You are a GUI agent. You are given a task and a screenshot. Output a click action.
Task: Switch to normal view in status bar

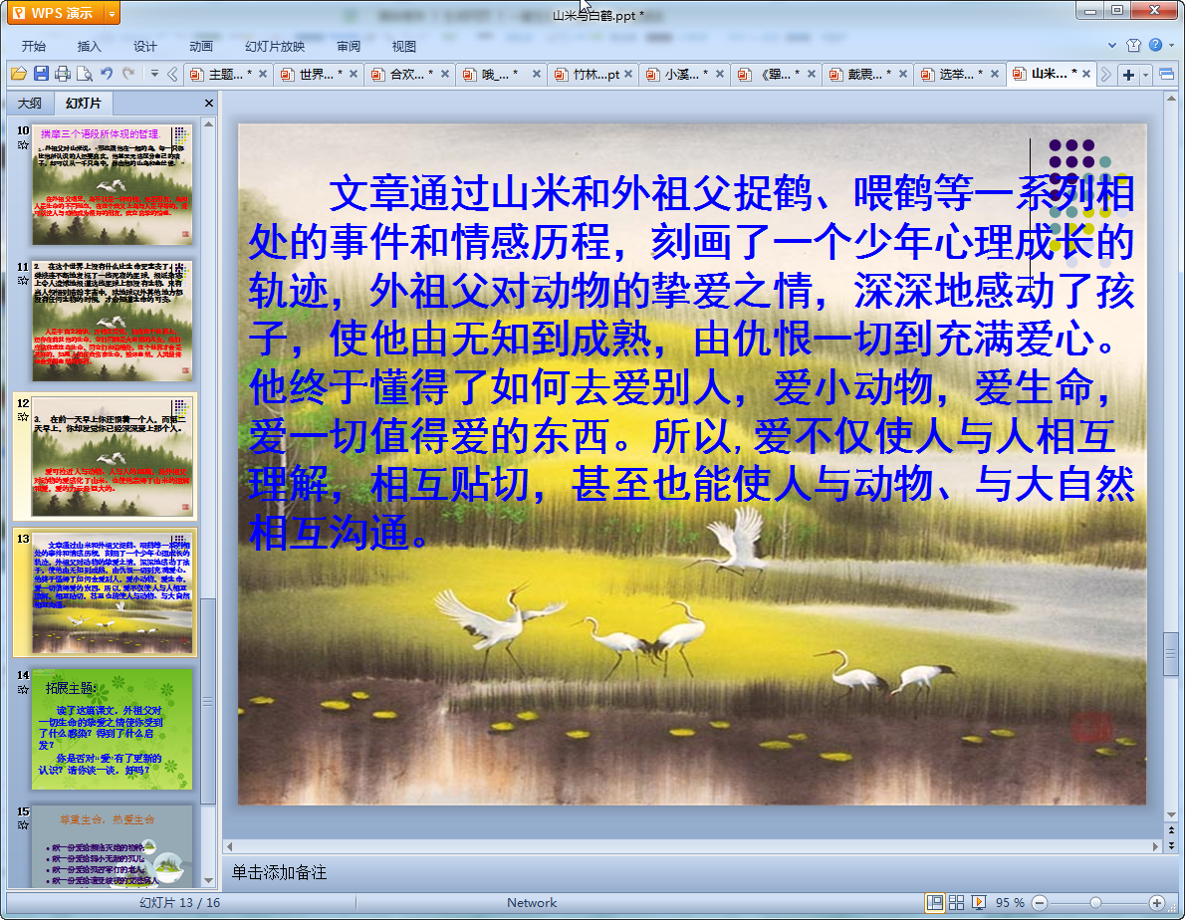tap(935, 903)
